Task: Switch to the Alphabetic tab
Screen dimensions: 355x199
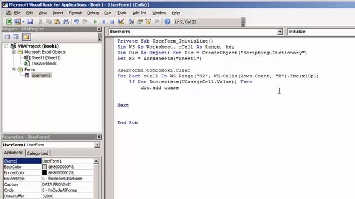Action: click(13, 153)
